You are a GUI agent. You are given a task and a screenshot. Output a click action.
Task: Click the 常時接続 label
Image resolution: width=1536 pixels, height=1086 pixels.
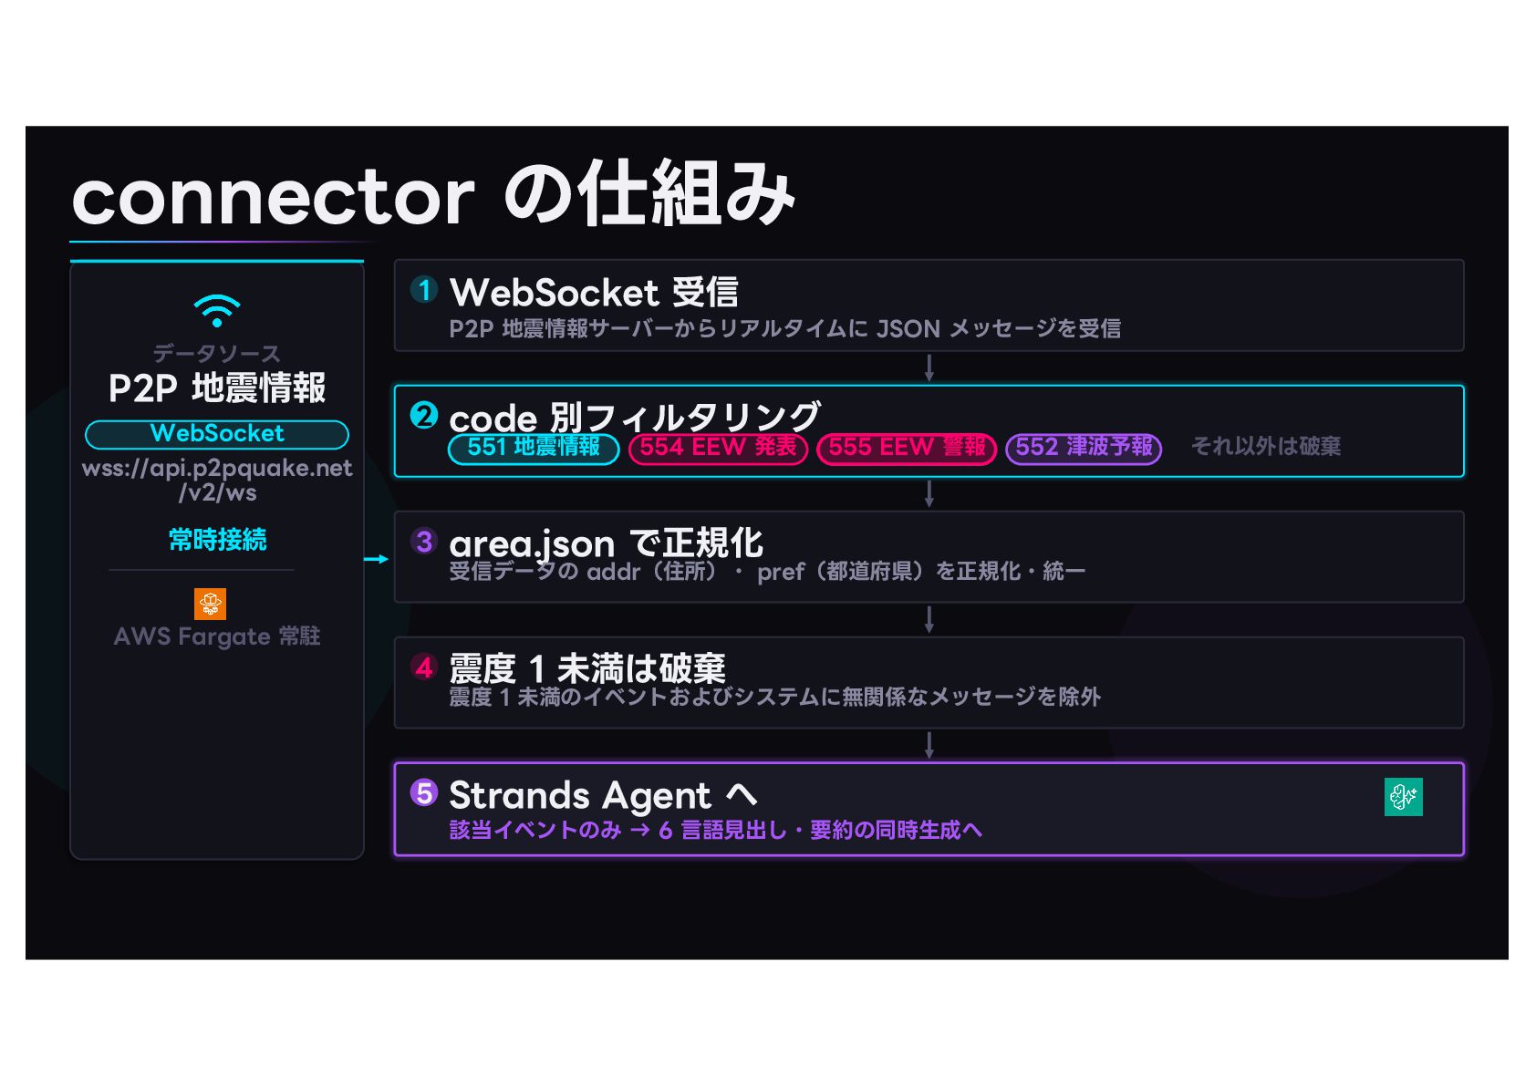[218, 540]
